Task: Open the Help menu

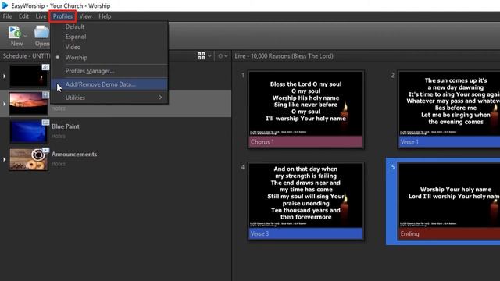Action: point(105,16)
